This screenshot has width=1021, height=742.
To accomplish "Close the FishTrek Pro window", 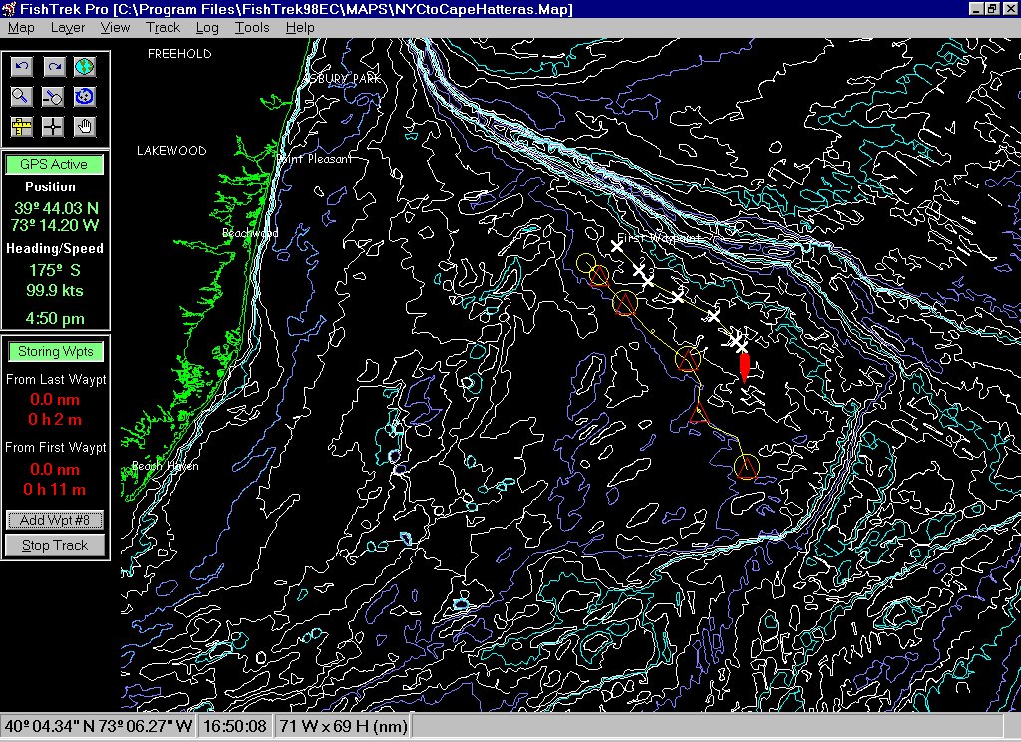I will click(x=1009, y=9).
